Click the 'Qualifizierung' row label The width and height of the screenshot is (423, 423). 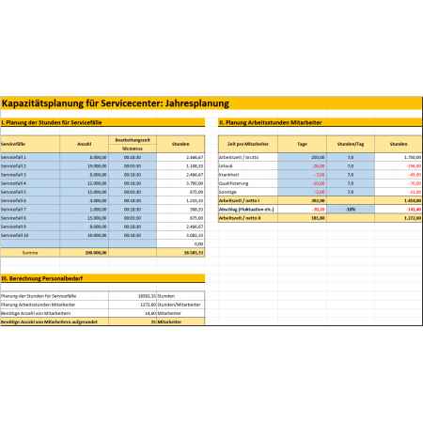pos(248,183)
